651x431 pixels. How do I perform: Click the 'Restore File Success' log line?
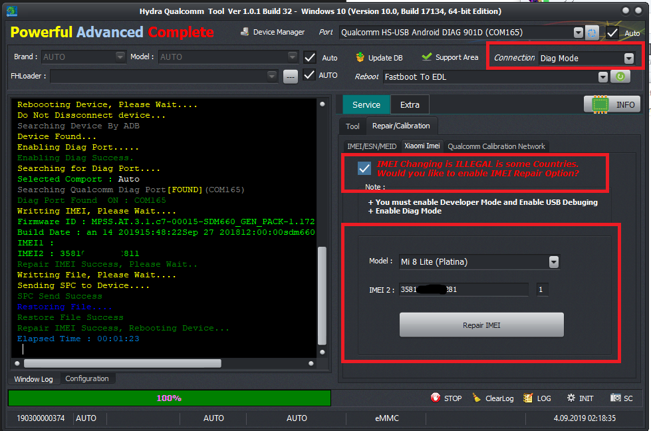click(x=70, y=318)
